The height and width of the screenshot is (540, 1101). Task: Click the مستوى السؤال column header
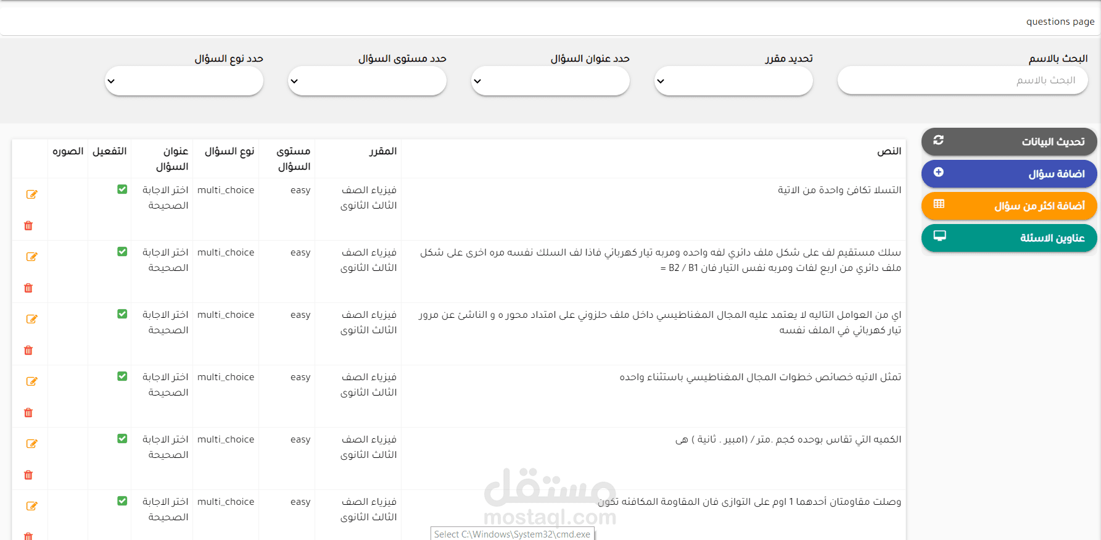tap(294, 159)
